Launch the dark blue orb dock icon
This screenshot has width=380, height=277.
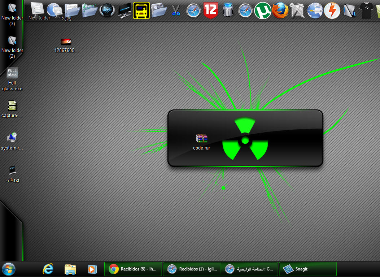tap(107, 10)
